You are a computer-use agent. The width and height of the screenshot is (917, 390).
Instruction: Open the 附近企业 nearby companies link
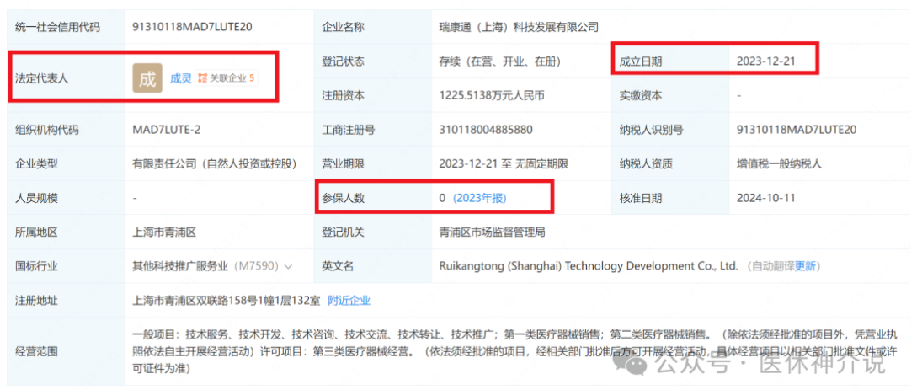[349, 301]
